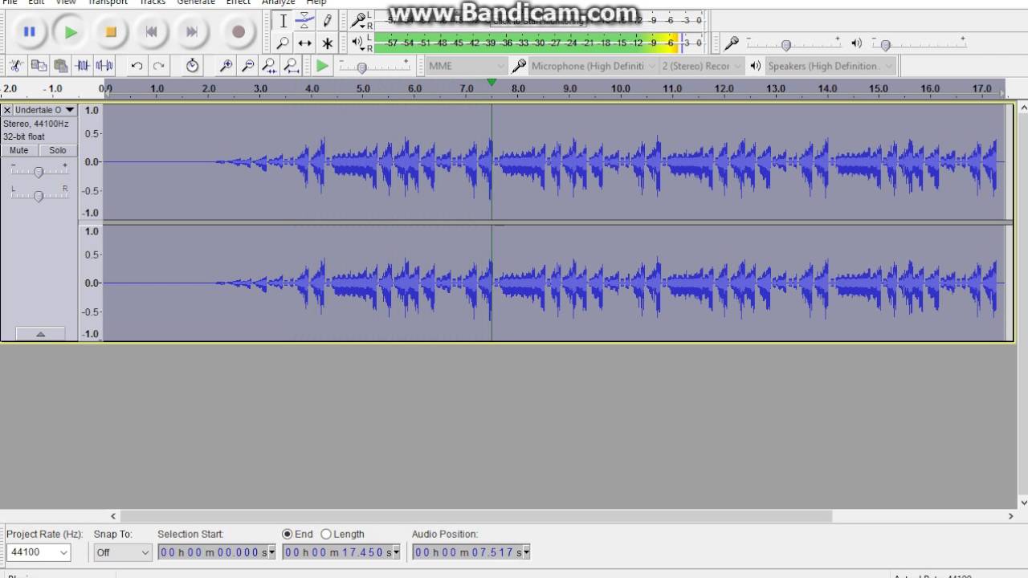
Task: Open the Tracks menu
Action: click(x=153, y=2)
